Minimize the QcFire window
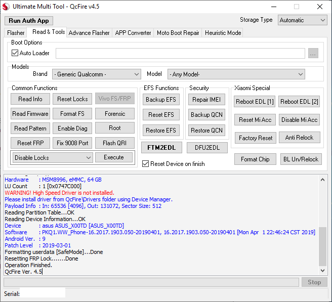Screen dimensions: 332x302 click(x=274, y=7)
